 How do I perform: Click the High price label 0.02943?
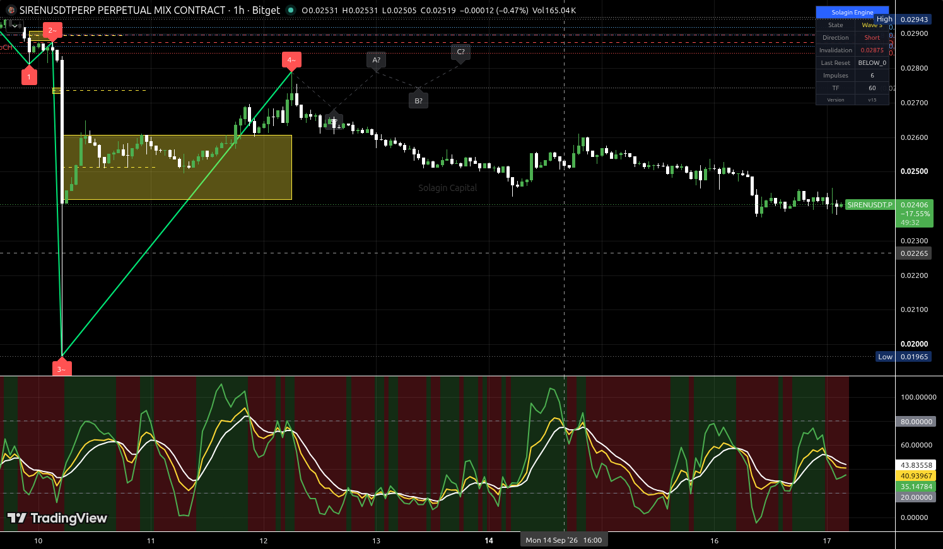pos(914,20)
